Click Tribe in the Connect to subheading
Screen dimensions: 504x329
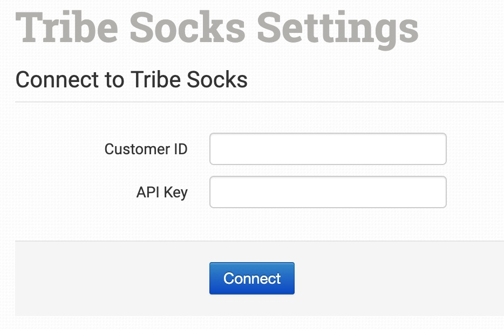(155, 80)
